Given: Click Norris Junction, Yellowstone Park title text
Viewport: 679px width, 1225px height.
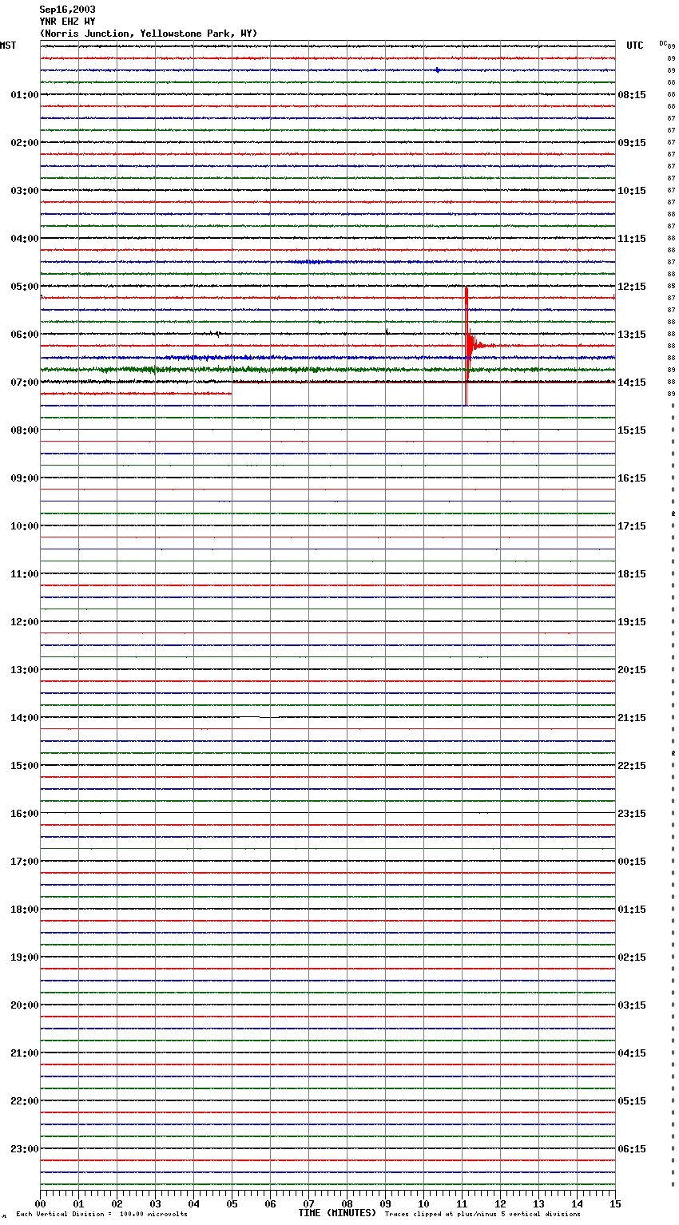Looking at the screenshot, I should (x=149, y=34).
